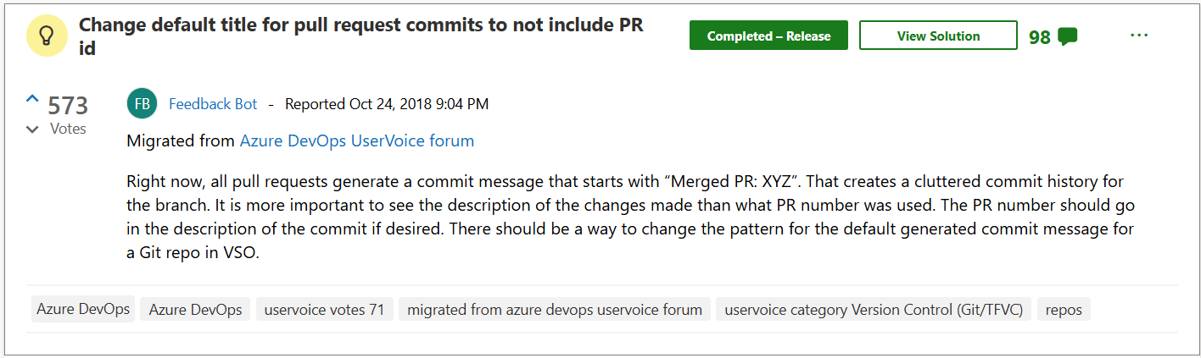The width and height of the screenshot is (1201, 358).
Task: Open the three-dot more options menu
Action: click(1139, 36)
